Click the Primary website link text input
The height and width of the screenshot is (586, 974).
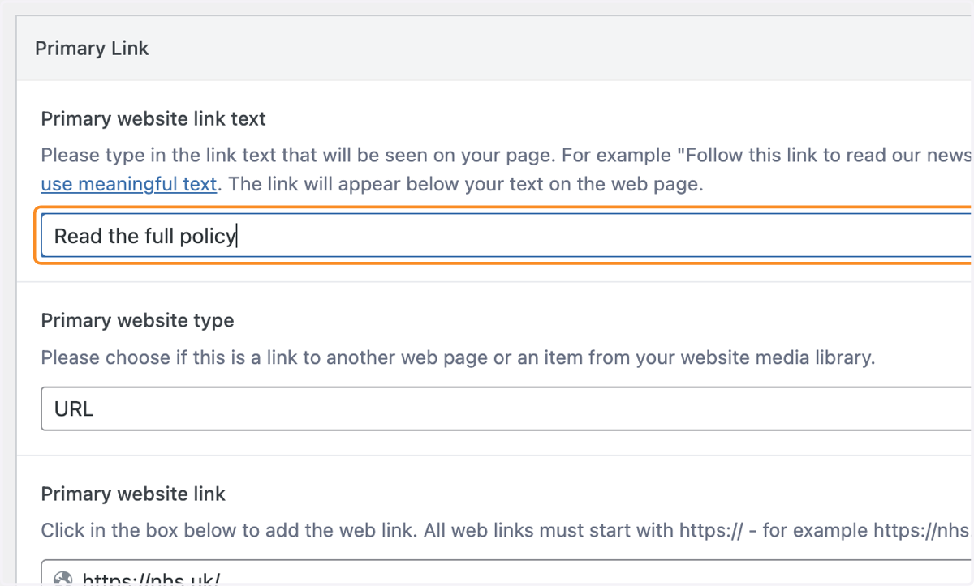click(506, 236)
